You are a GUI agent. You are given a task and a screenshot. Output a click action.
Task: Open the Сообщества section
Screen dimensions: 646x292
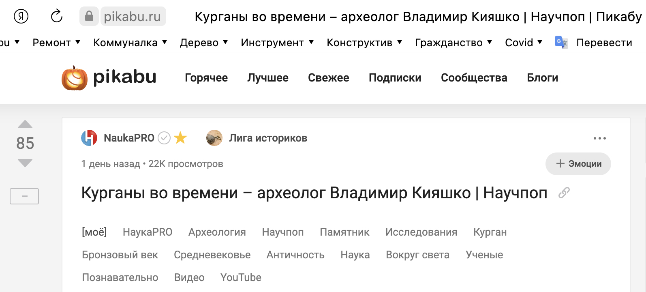[x=474, y=78]
